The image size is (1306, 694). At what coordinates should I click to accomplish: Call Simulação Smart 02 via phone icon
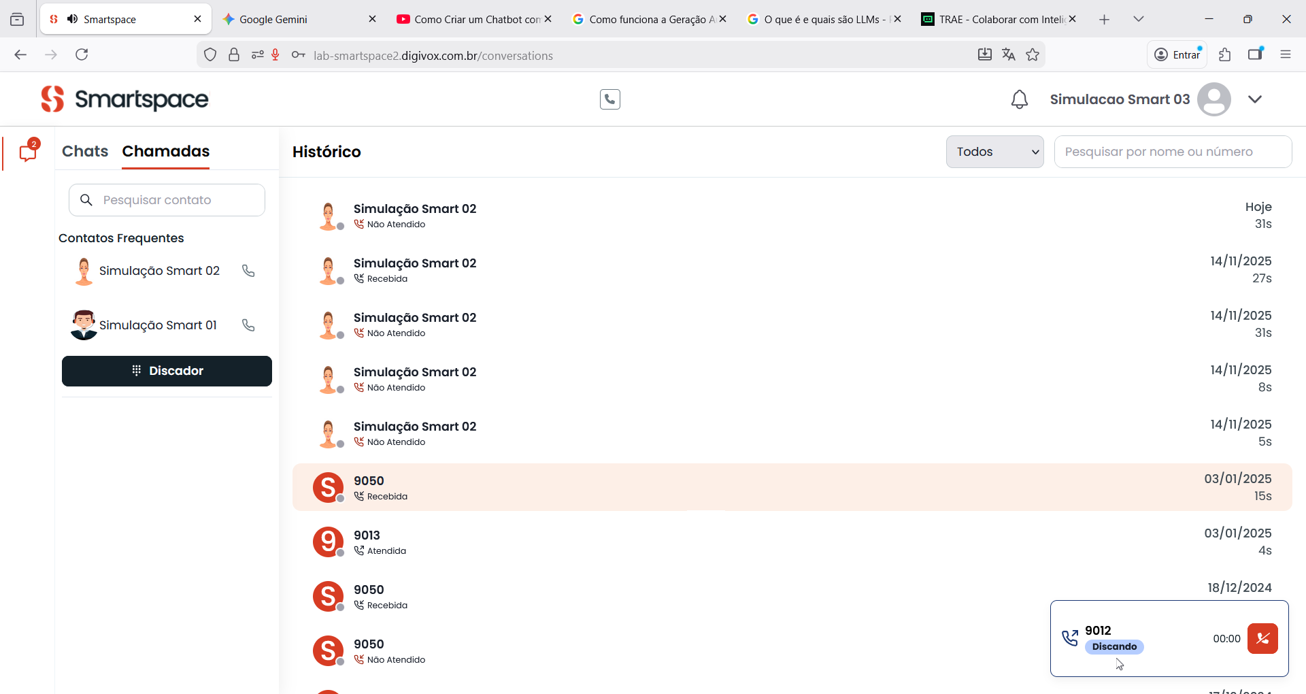[248, 271]
